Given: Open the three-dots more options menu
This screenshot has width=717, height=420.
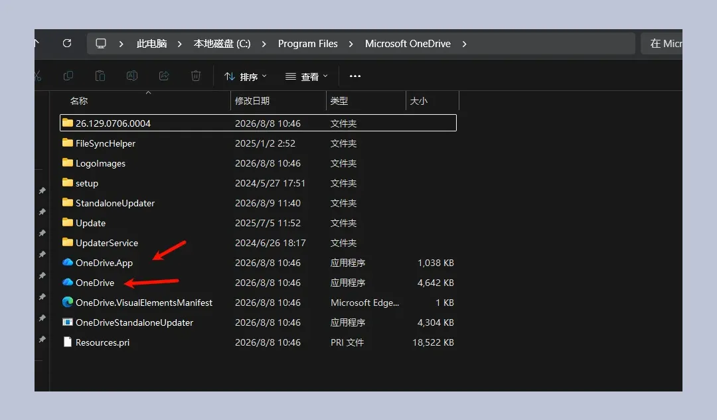Looking at the screenshot, I should (355, 76).
